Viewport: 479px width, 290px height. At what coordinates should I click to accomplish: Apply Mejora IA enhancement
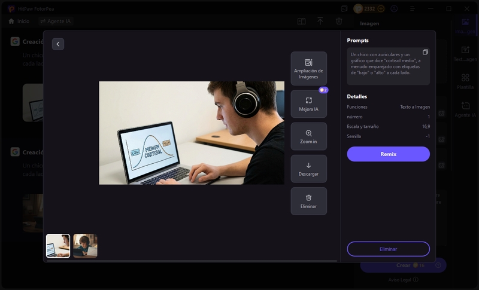[308, 104]
